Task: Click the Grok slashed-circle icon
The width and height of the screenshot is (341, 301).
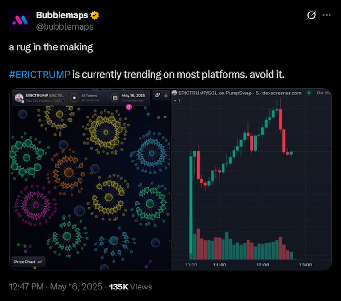Action: pyautogui.click(x=311, y=15)
